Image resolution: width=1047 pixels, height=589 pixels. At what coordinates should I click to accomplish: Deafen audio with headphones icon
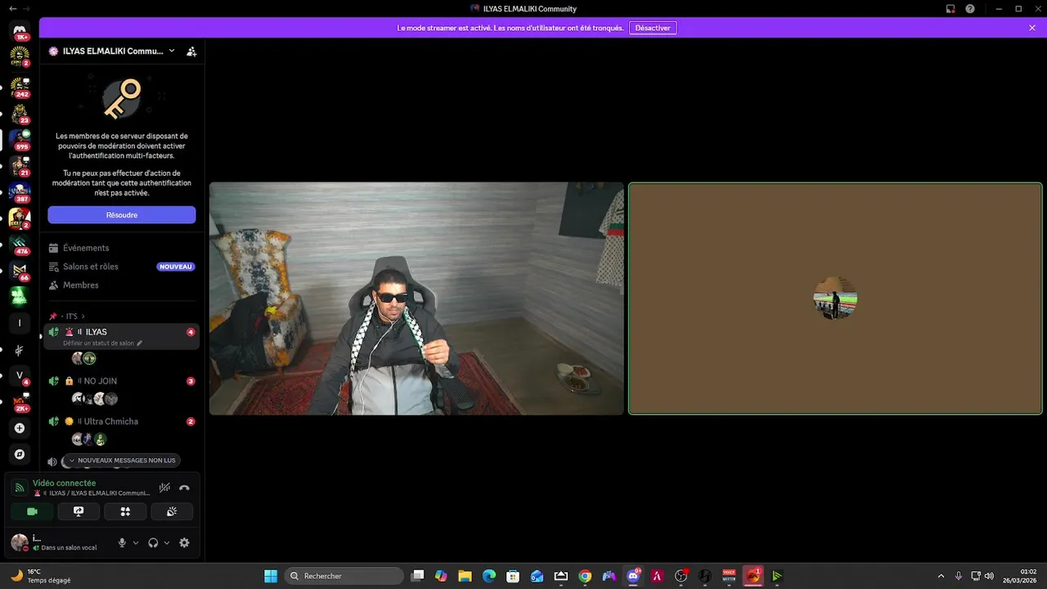(x=153, y=542)
